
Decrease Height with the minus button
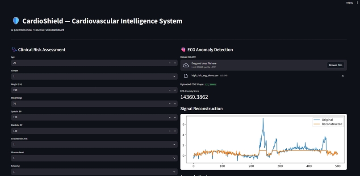pos(170,90)
